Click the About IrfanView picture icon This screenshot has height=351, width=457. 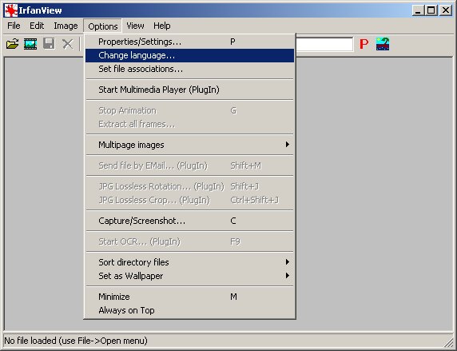(383, 44)
